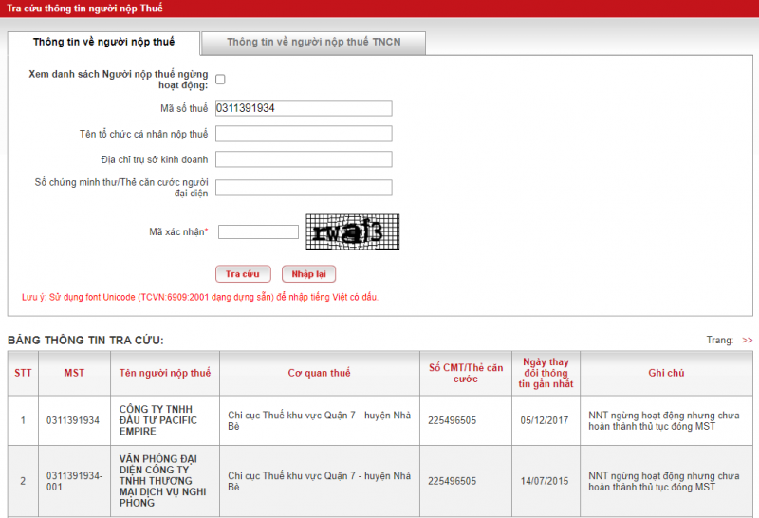Click the 'Ghi chú' column header

click(666, 374)
